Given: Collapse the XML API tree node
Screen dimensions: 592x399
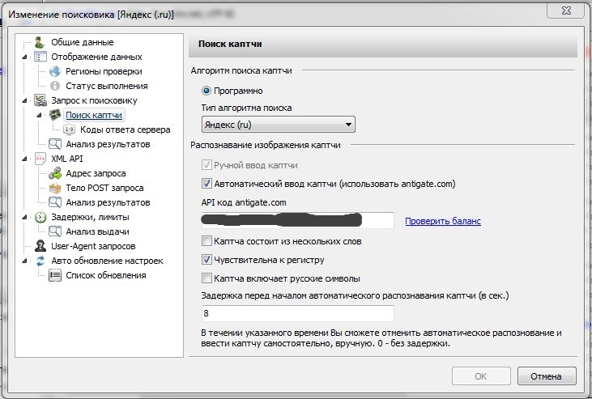Looking at the screenshot, I should coord(26,159).
